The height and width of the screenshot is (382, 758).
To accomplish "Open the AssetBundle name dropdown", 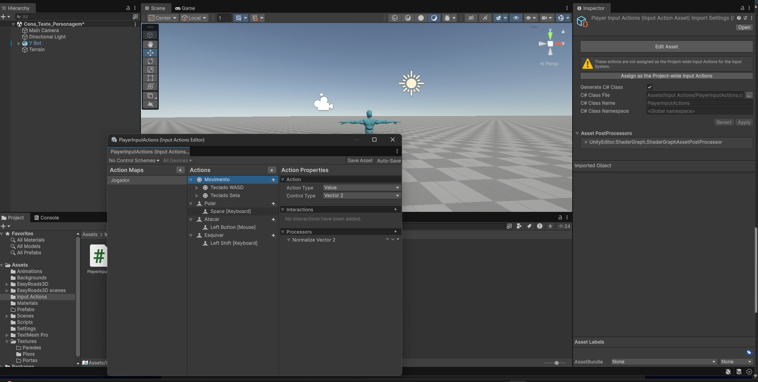I will tap(664, 362).
